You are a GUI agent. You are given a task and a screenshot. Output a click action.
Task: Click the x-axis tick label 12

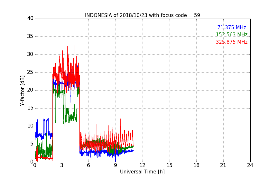142,165
